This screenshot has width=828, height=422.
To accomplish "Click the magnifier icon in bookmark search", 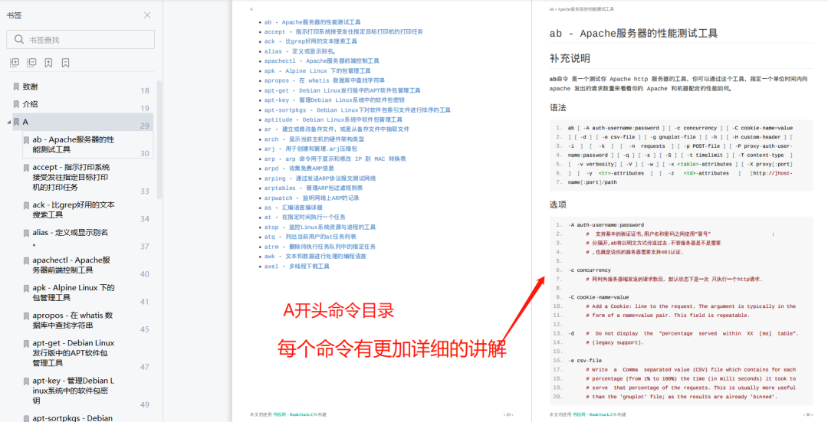I will (19, 40).
